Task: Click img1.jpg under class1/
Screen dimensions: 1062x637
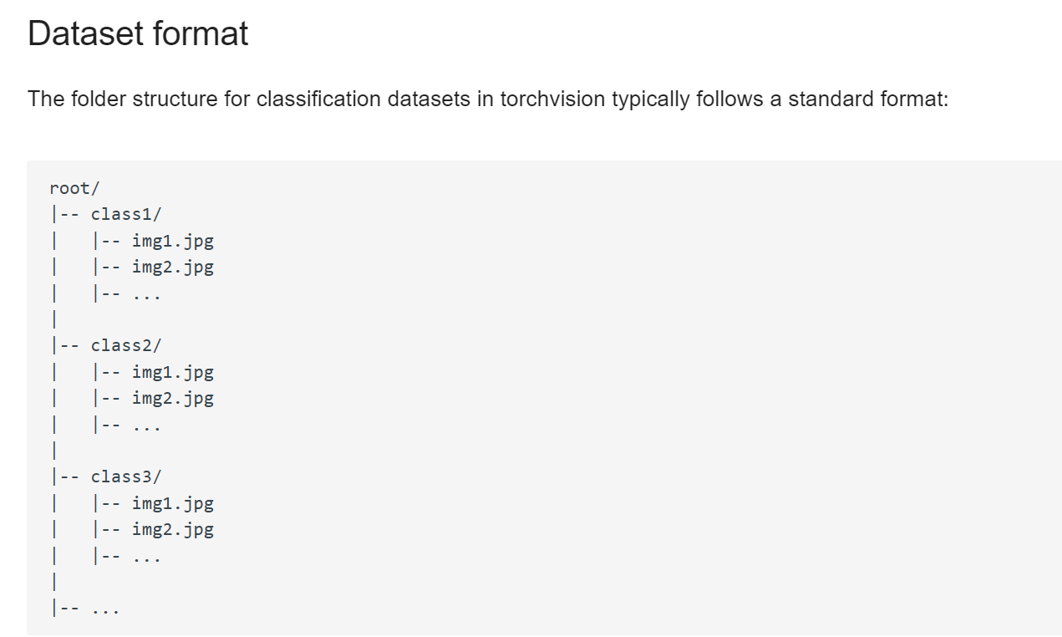Action: (173, 241)
